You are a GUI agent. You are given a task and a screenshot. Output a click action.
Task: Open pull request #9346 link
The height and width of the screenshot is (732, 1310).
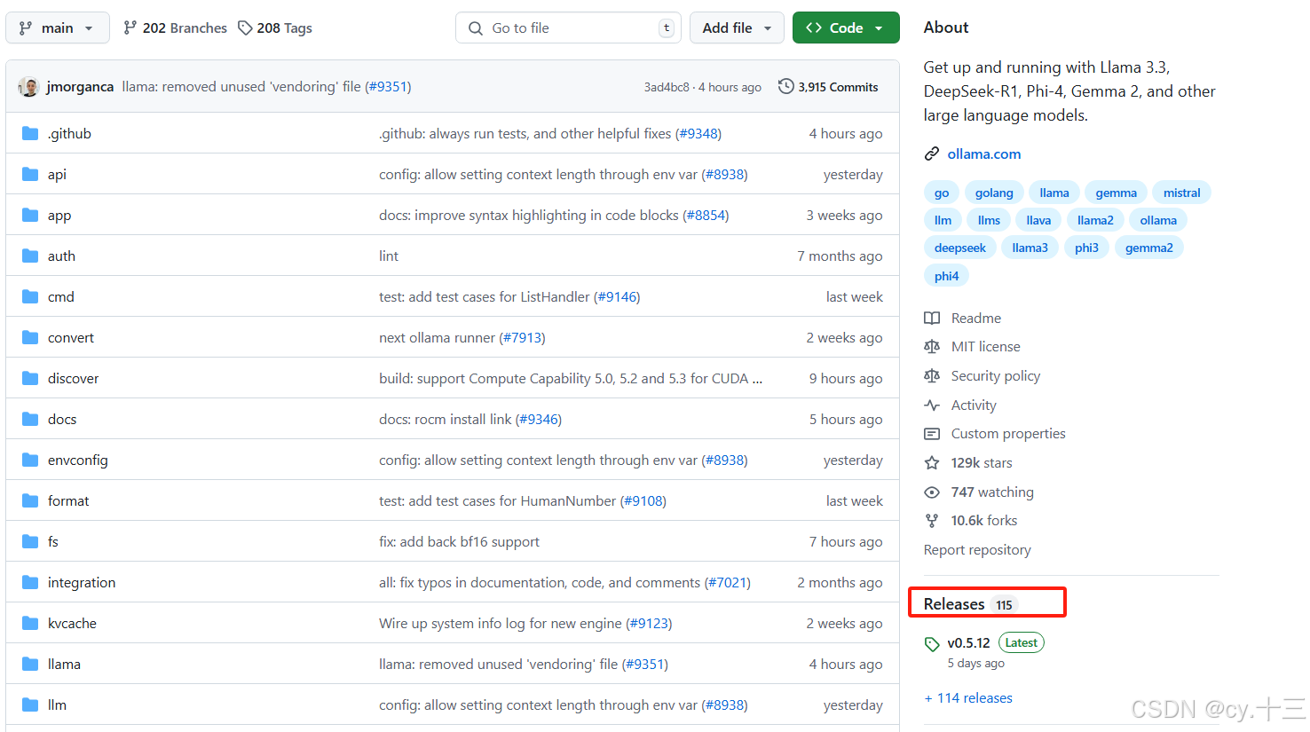[539, 420]
